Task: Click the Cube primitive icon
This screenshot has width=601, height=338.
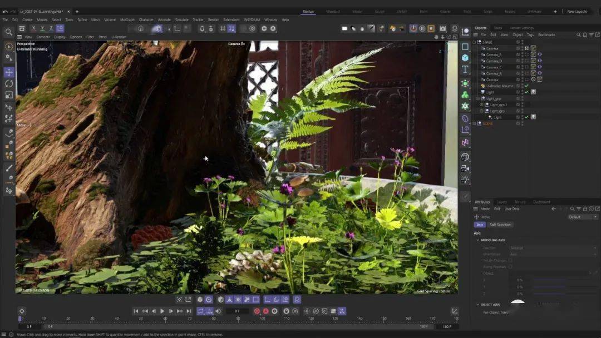Action: (465, 58)
